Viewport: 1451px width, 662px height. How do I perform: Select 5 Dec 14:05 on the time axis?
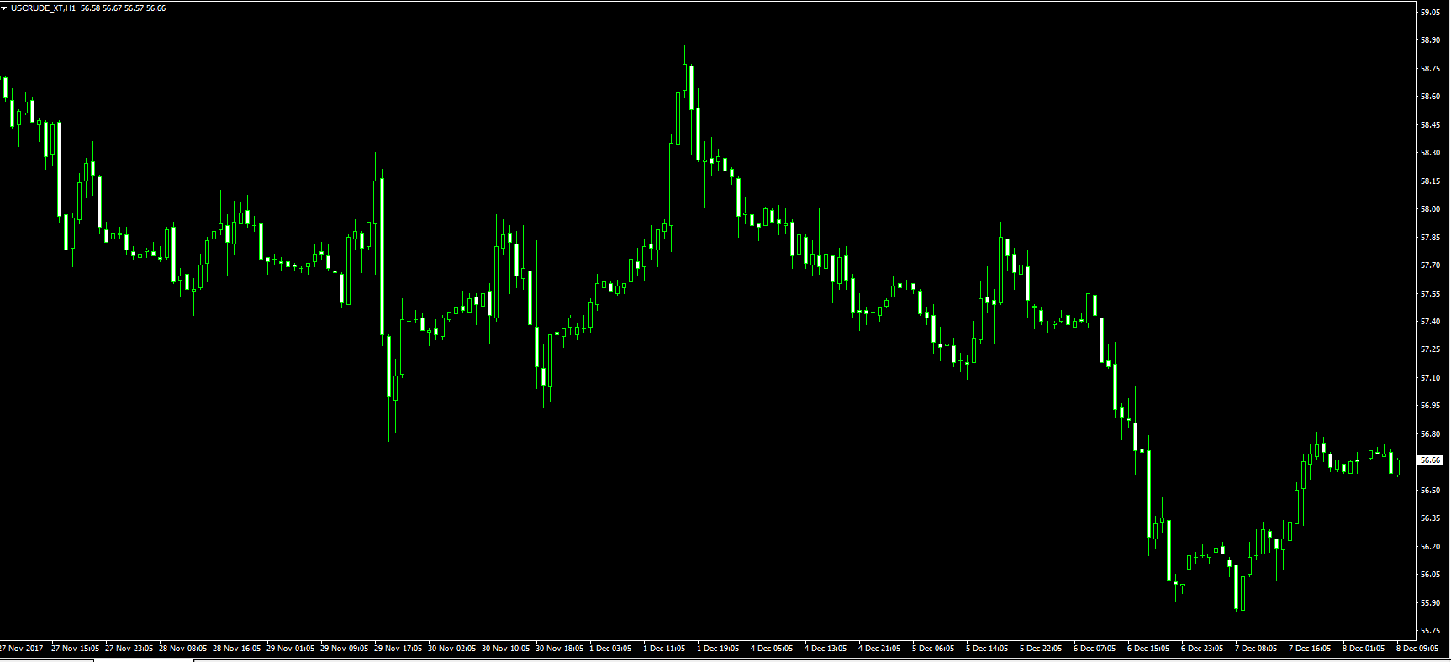coord(987,649)
